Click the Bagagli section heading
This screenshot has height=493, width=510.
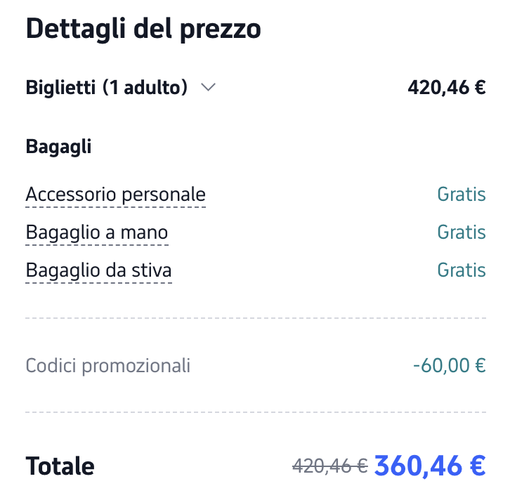(x=58, y=147)
